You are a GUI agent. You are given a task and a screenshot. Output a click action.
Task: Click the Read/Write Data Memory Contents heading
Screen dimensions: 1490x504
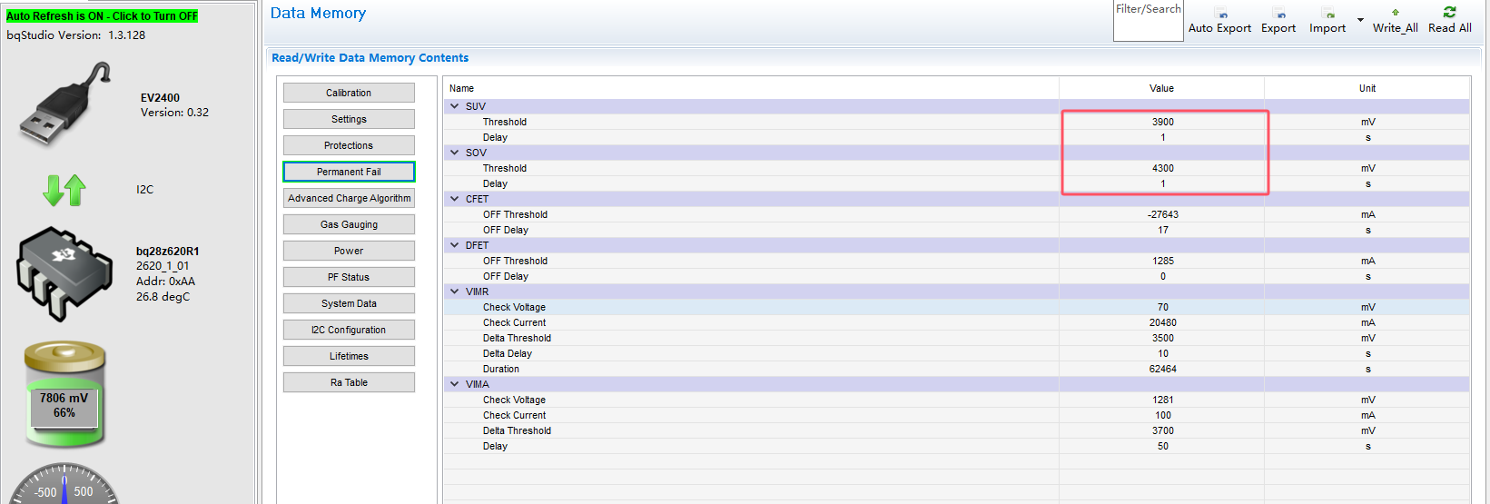pyautogui.click(x=370, y=57)
